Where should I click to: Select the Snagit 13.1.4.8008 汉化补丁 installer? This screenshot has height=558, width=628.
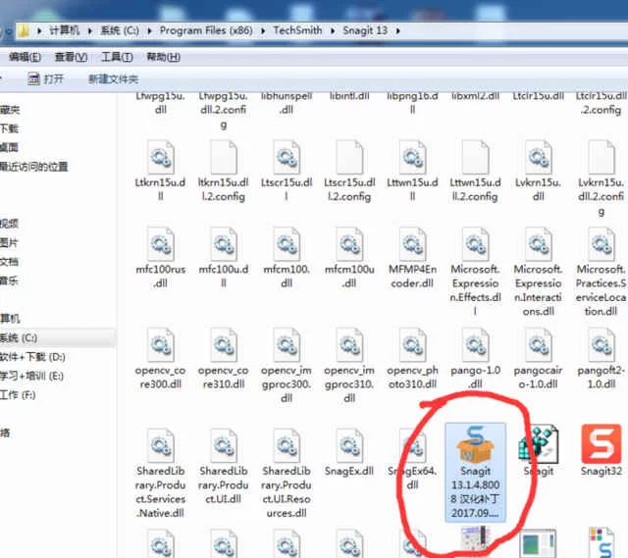point(475,473)
